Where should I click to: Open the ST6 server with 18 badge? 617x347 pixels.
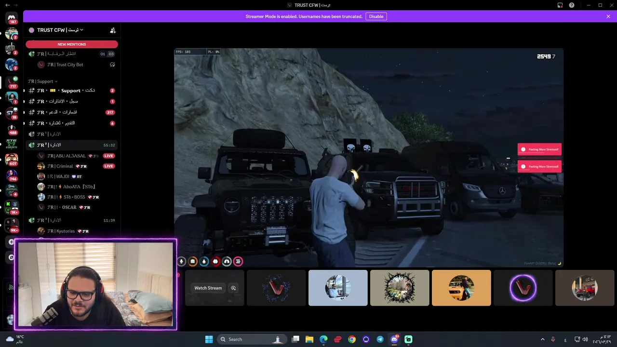pyautogui.click(x=12, y=113)
